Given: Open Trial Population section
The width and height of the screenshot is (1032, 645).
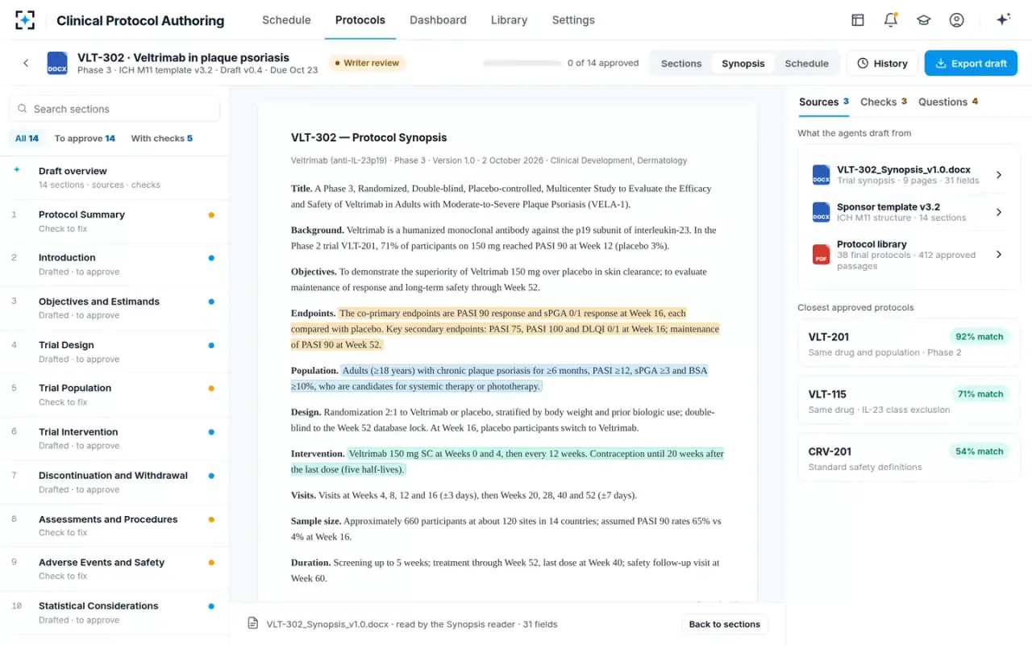Looking at the screenshot, I should click(114, 394).
